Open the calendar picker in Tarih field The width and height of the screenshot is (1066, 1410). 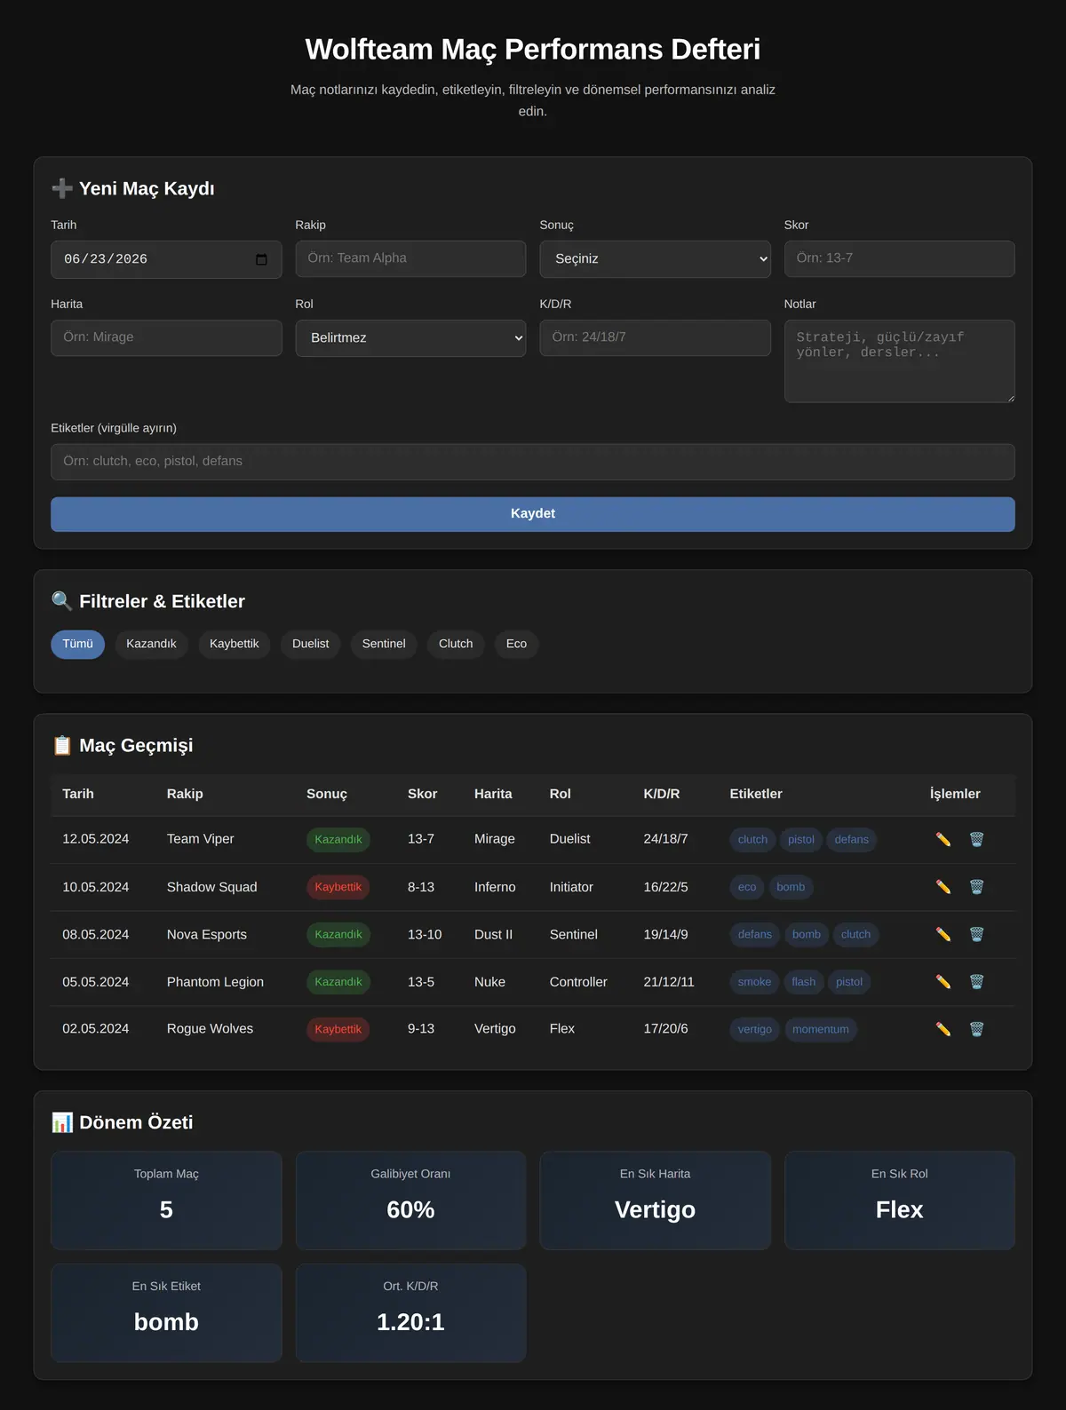[261, 259]
